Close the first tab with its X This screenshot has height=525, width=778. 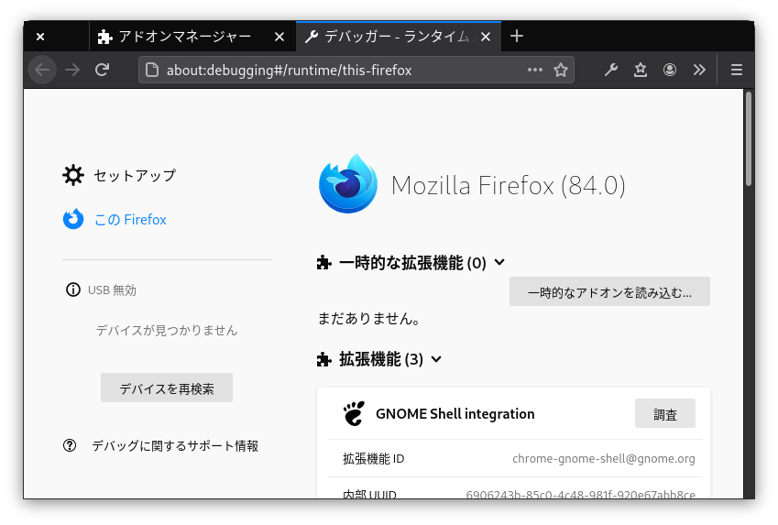40,37
